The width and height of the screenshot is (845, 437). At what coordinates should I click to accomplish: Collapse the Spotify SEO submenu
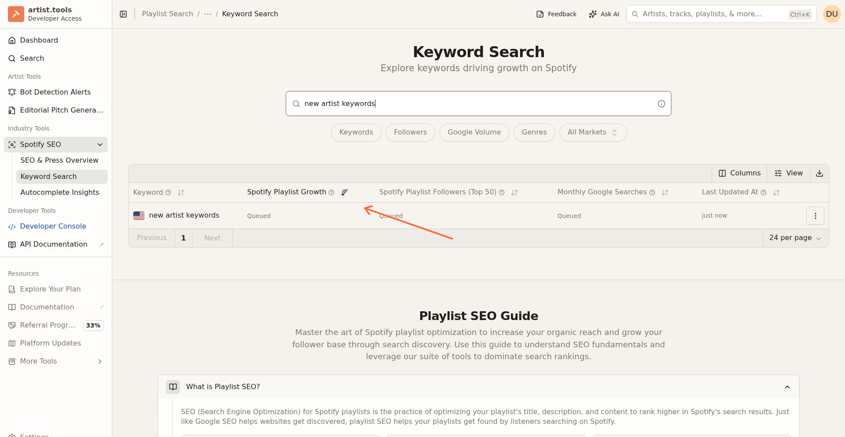point(100,144)
